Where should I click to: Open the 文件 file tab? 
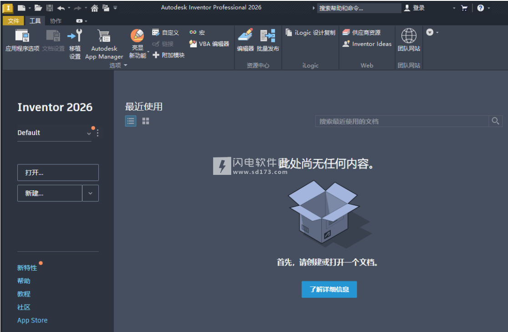tap(13, 21)
